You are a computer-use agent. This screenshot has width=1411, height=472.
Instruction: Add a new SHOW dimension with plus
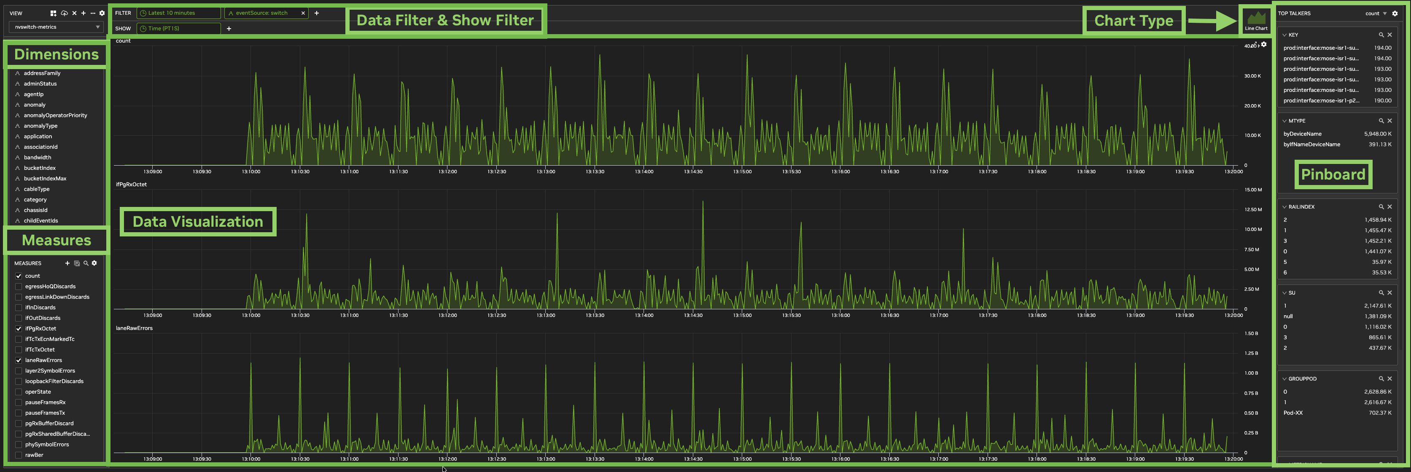229,29
